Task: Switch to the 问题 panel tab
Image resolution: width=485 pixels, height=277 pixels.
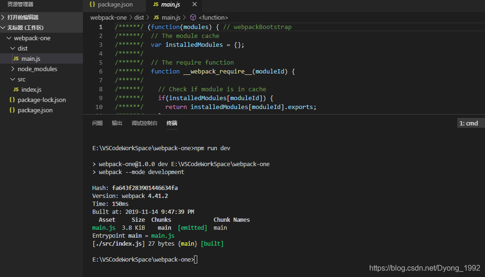Action: point(97,123)
